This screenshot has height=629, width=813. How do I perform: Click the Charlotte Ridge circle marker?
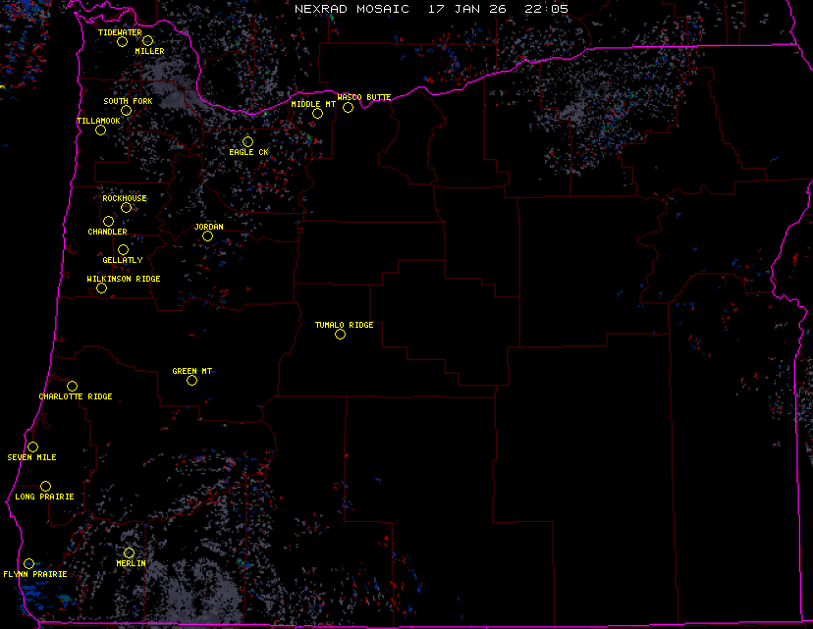73,387
